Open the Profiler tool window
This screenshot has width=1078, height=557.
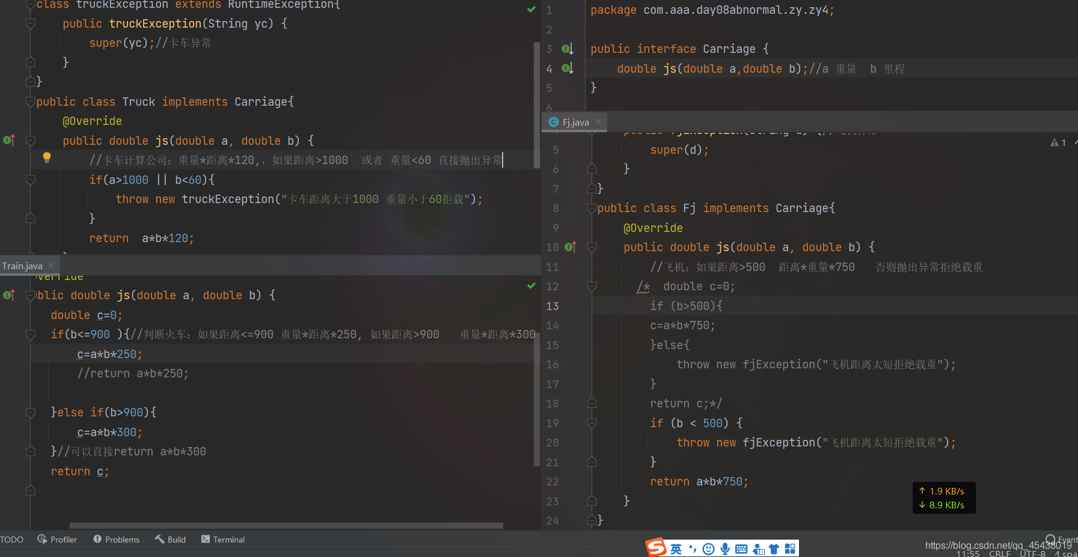tap(57, 540)
